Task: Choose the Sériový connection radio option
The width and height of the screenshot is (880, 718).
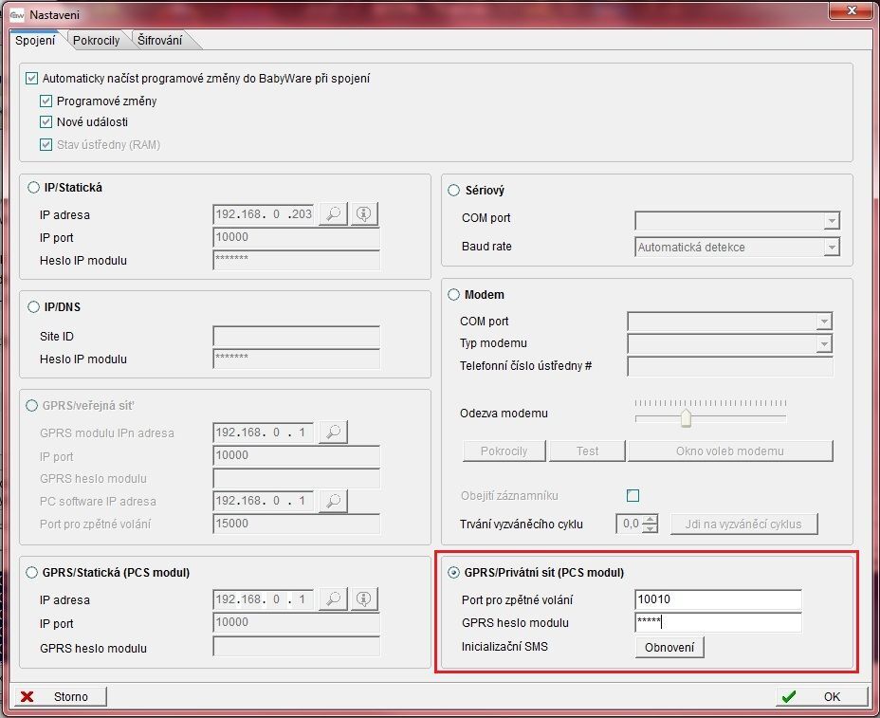Action: click(453, 191)
